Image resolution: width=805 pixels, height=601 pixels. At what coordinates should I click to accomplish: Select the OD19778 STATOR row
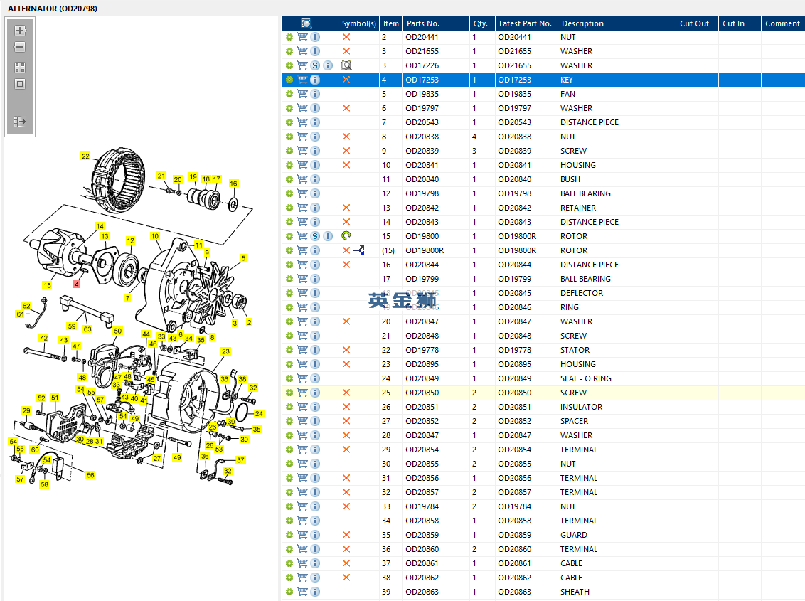(x=575, y=350)
